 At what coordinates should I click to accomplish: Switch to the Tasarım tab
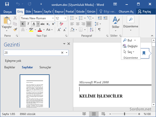(37, 12)
